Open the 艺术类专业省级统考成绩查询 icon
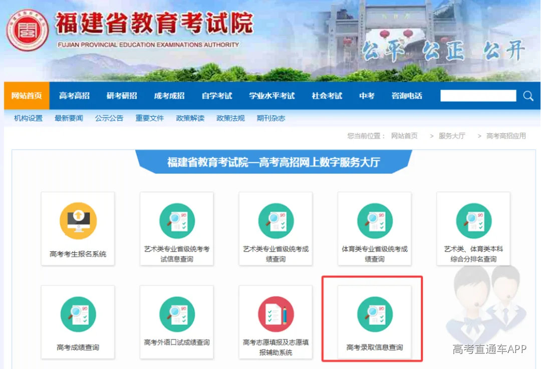 pos(276,221)
